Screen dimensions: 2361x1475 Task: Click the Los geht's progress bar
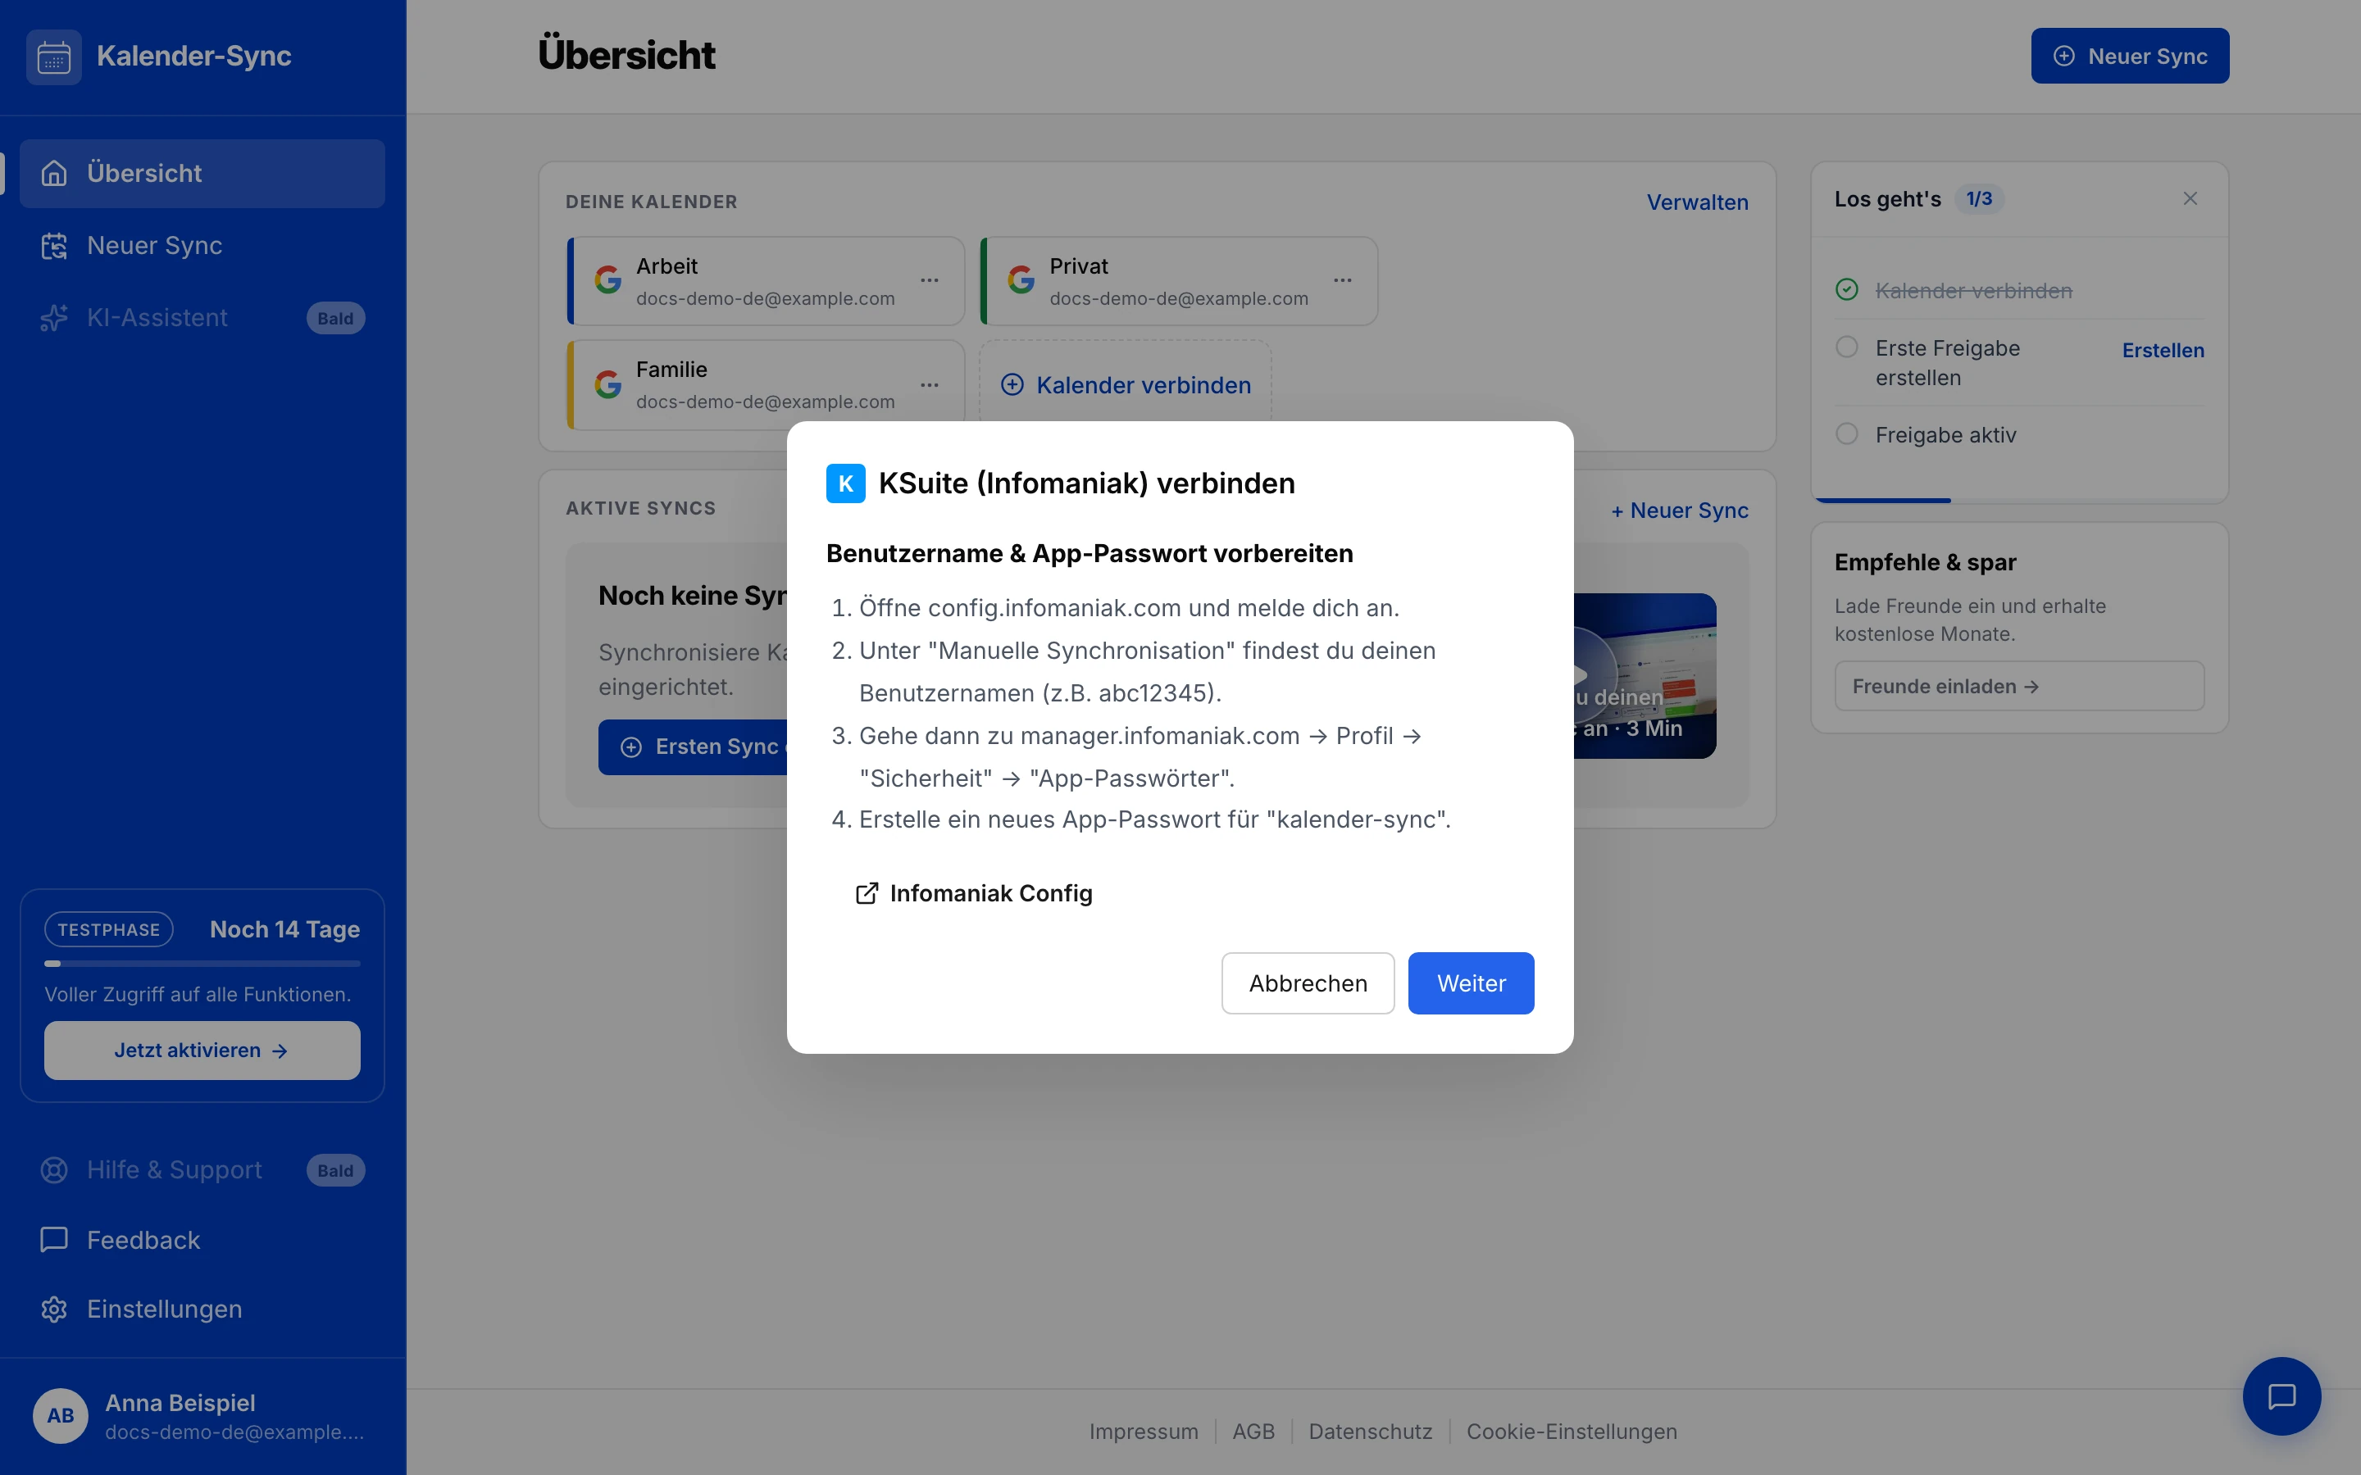pos(2019,501)
